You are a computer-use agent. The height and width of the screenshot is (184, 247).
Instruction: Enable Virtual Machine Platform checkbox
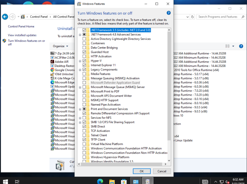click(x=84, y=144)
